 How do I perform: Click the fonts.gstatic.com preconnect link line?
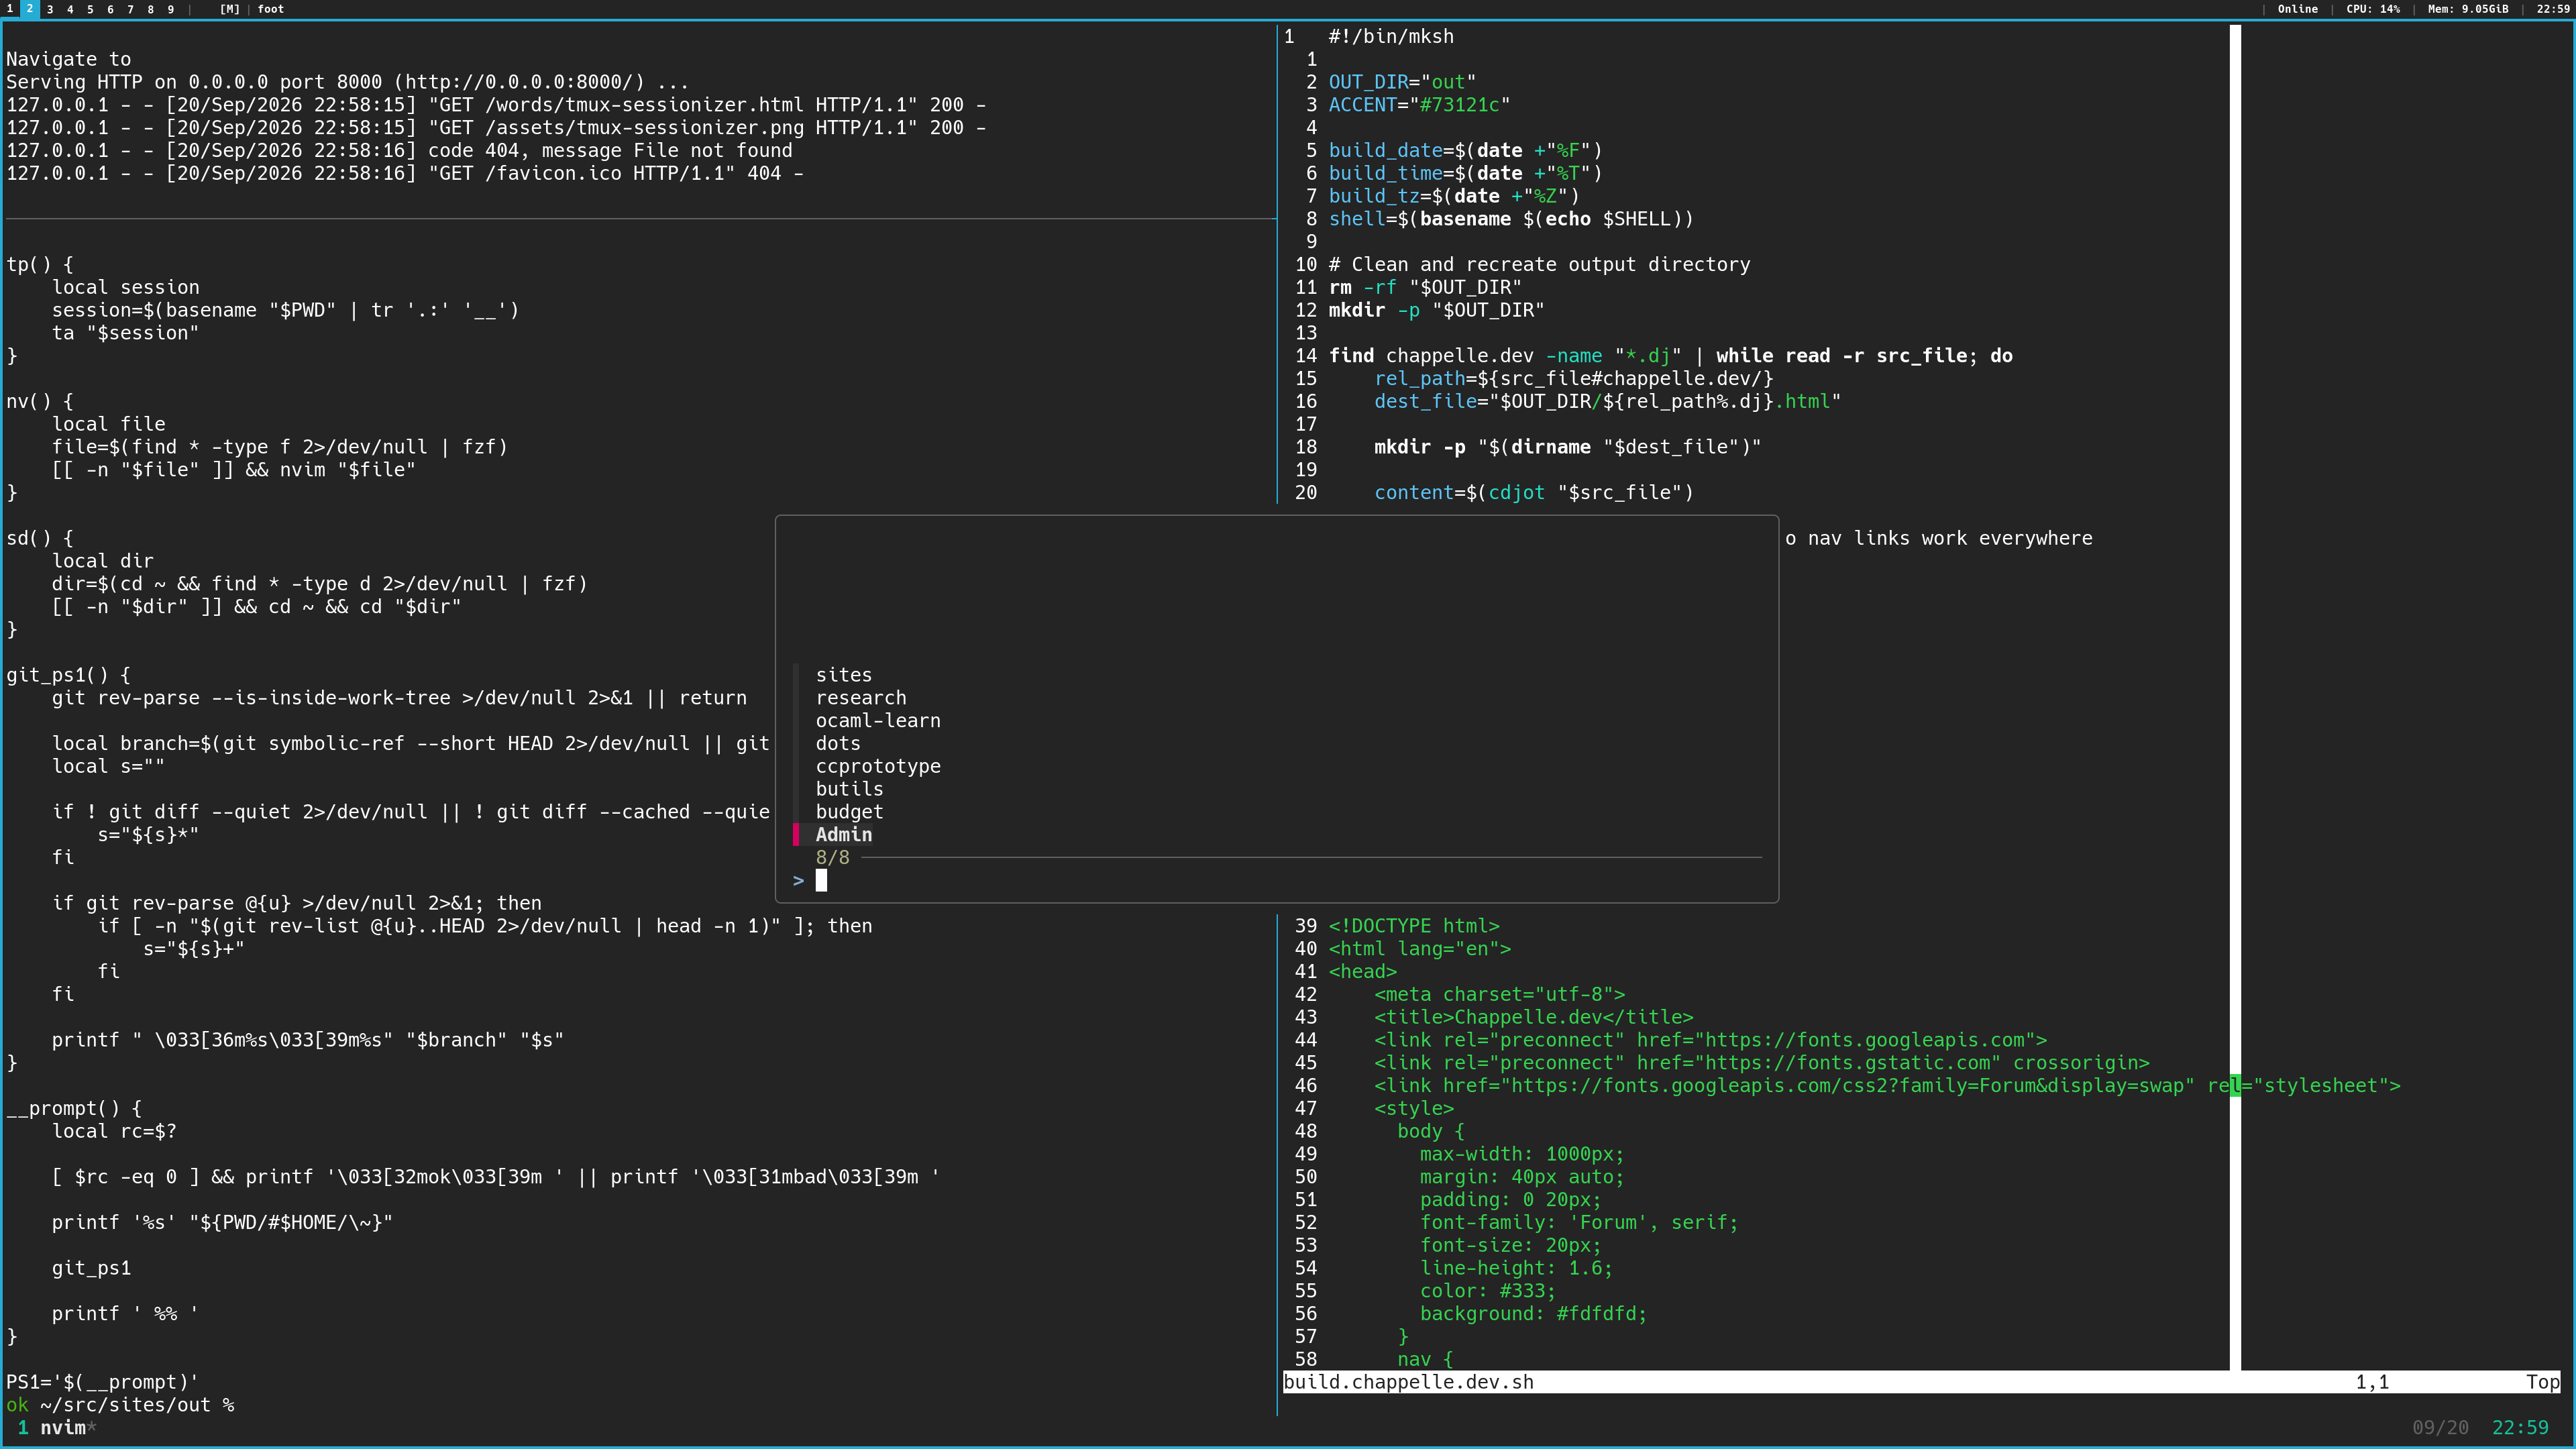pos(1762,1063)
